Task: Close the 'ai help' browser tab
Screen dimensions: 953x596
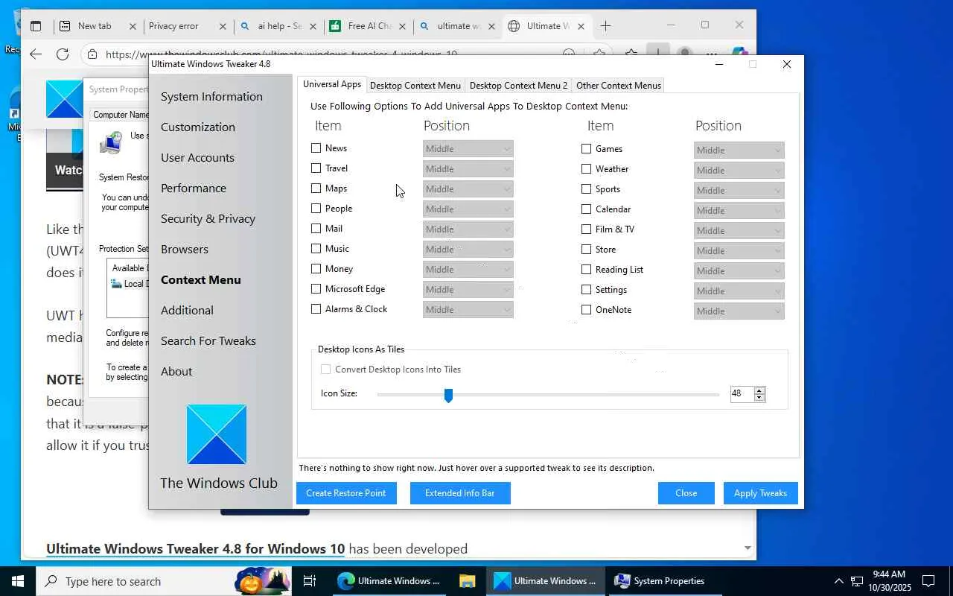Action: pyautogui.click(x=313, y=26)
